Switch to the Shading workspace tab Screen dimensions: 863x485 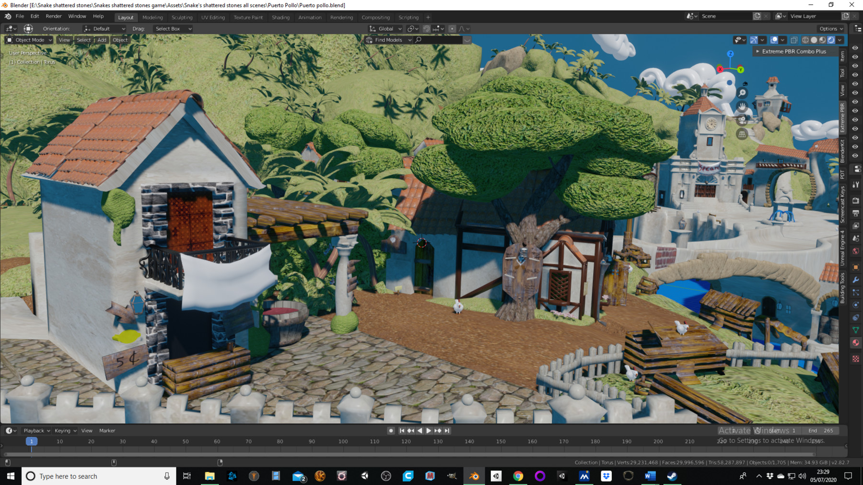coord(280,17)
